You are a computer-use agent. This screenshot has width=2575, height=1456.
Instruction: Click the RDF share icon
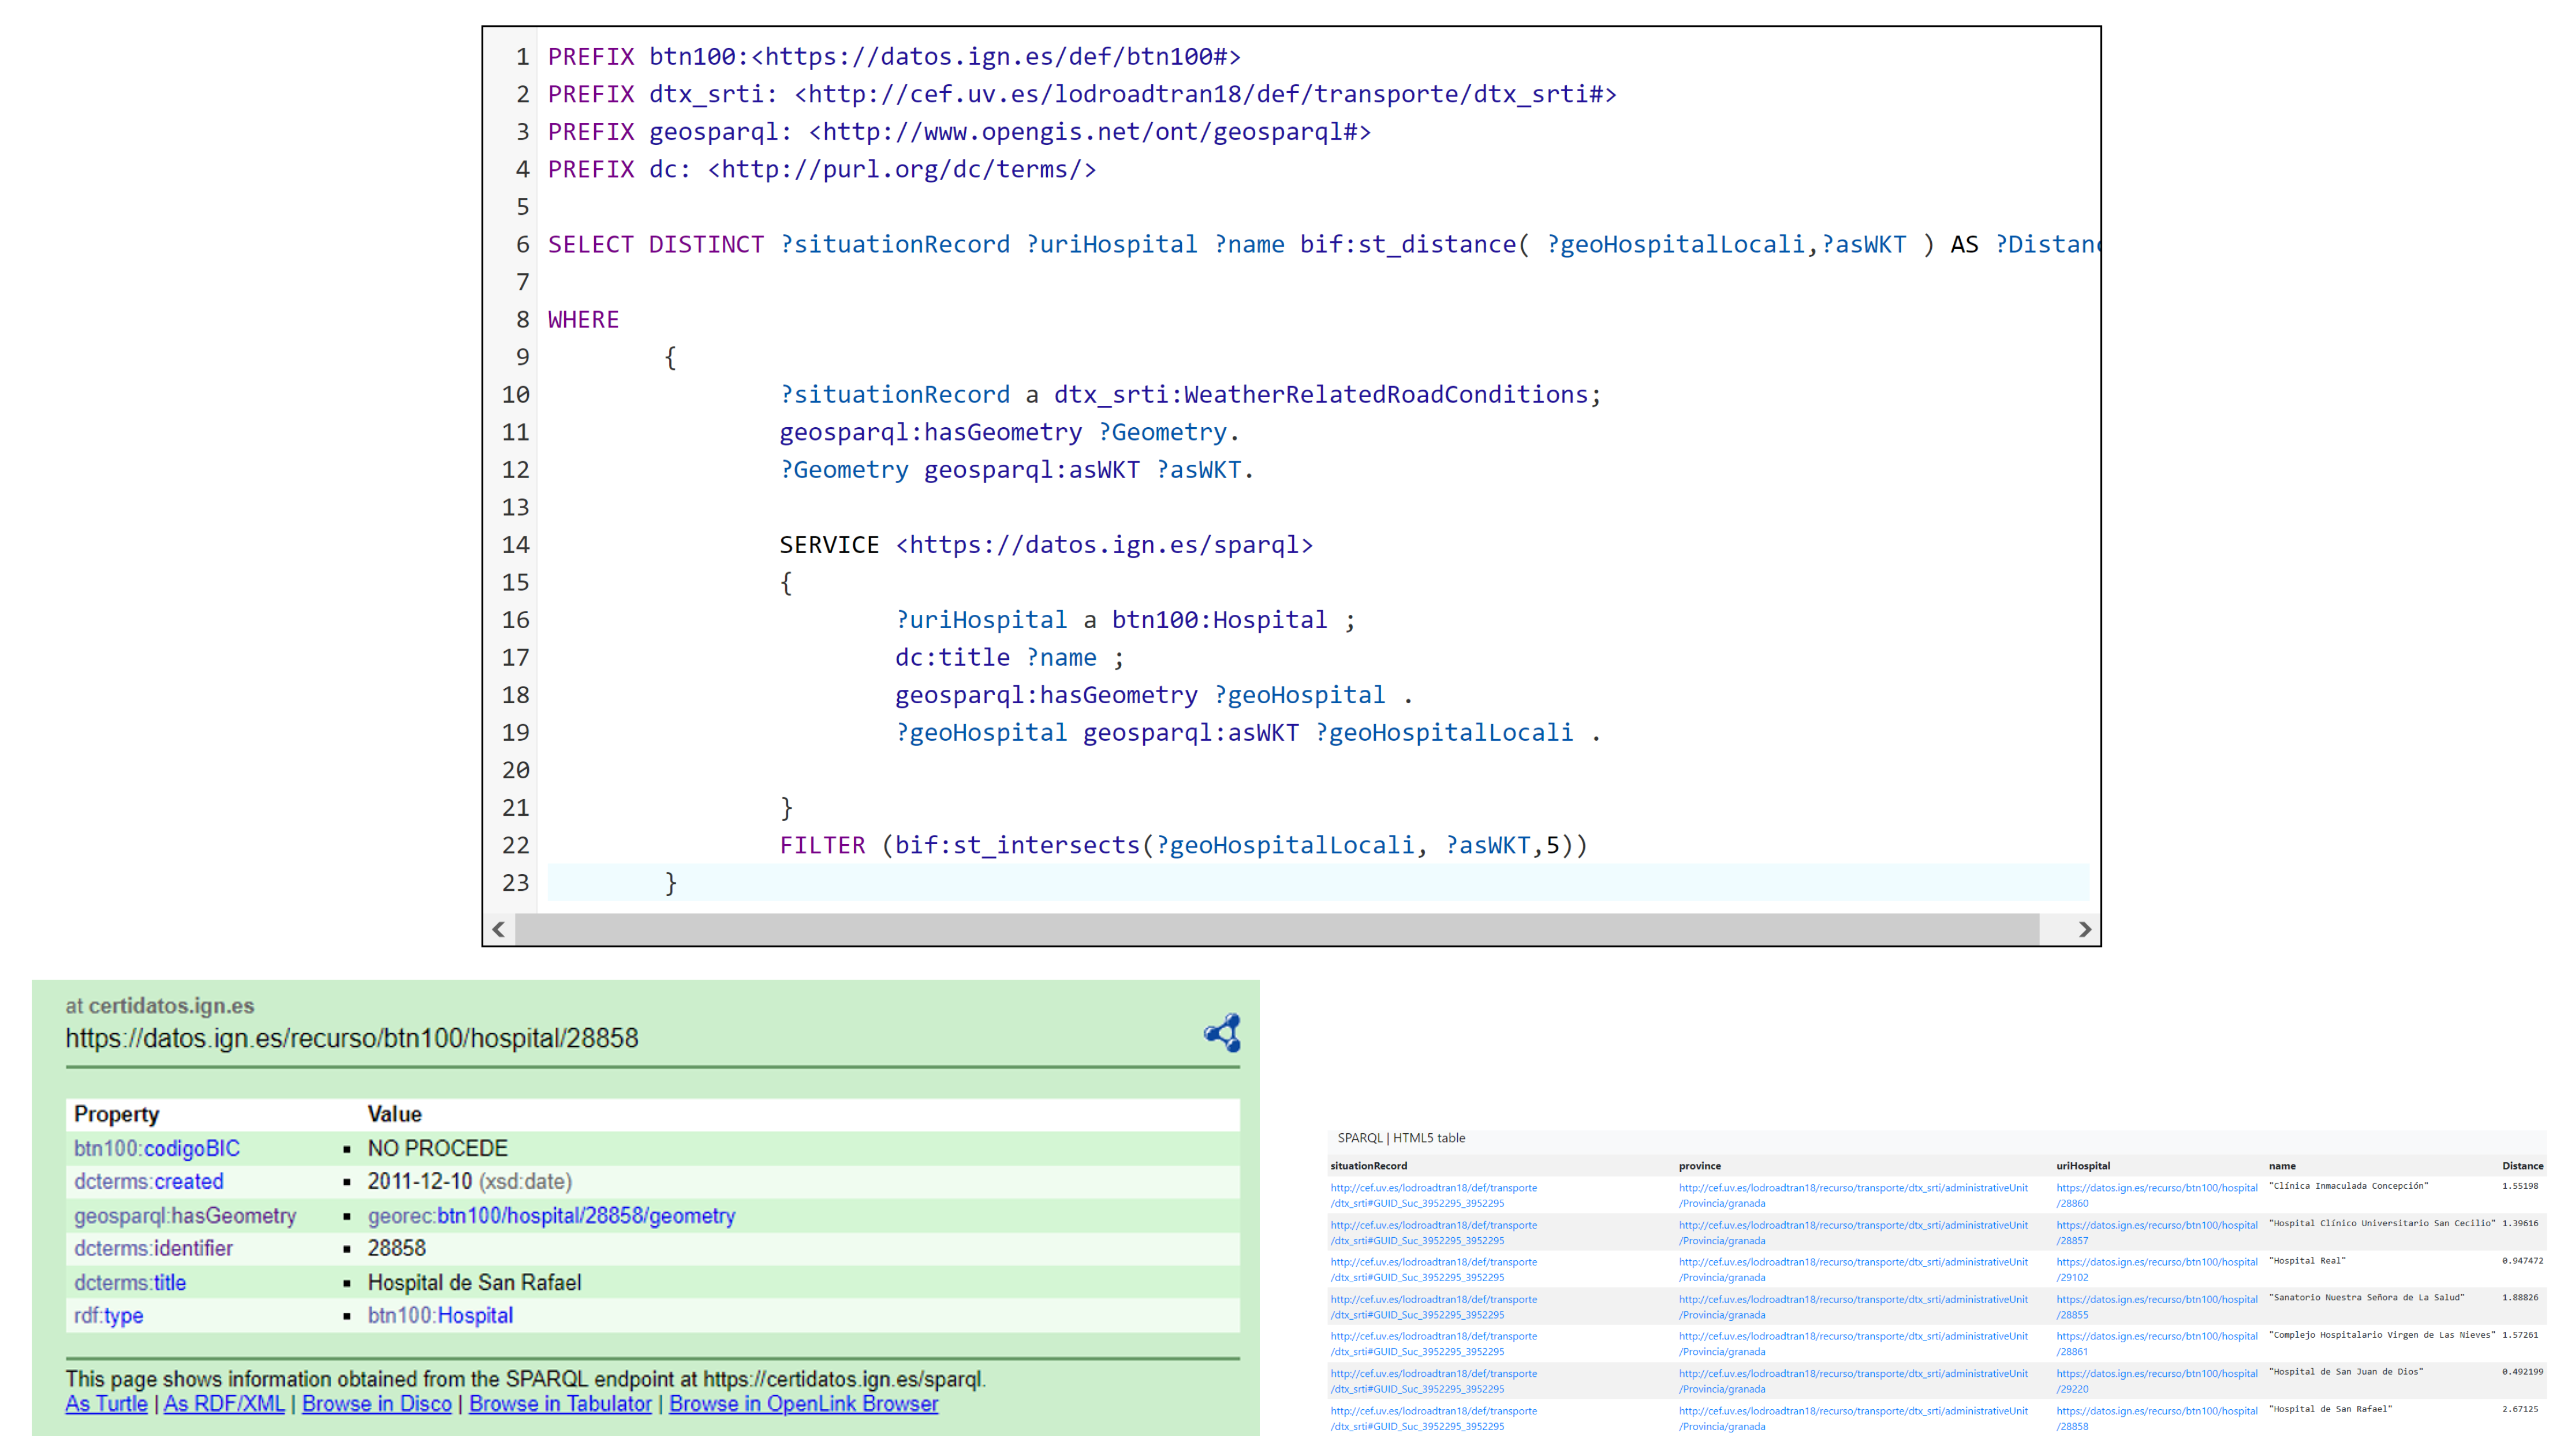1222,1033
